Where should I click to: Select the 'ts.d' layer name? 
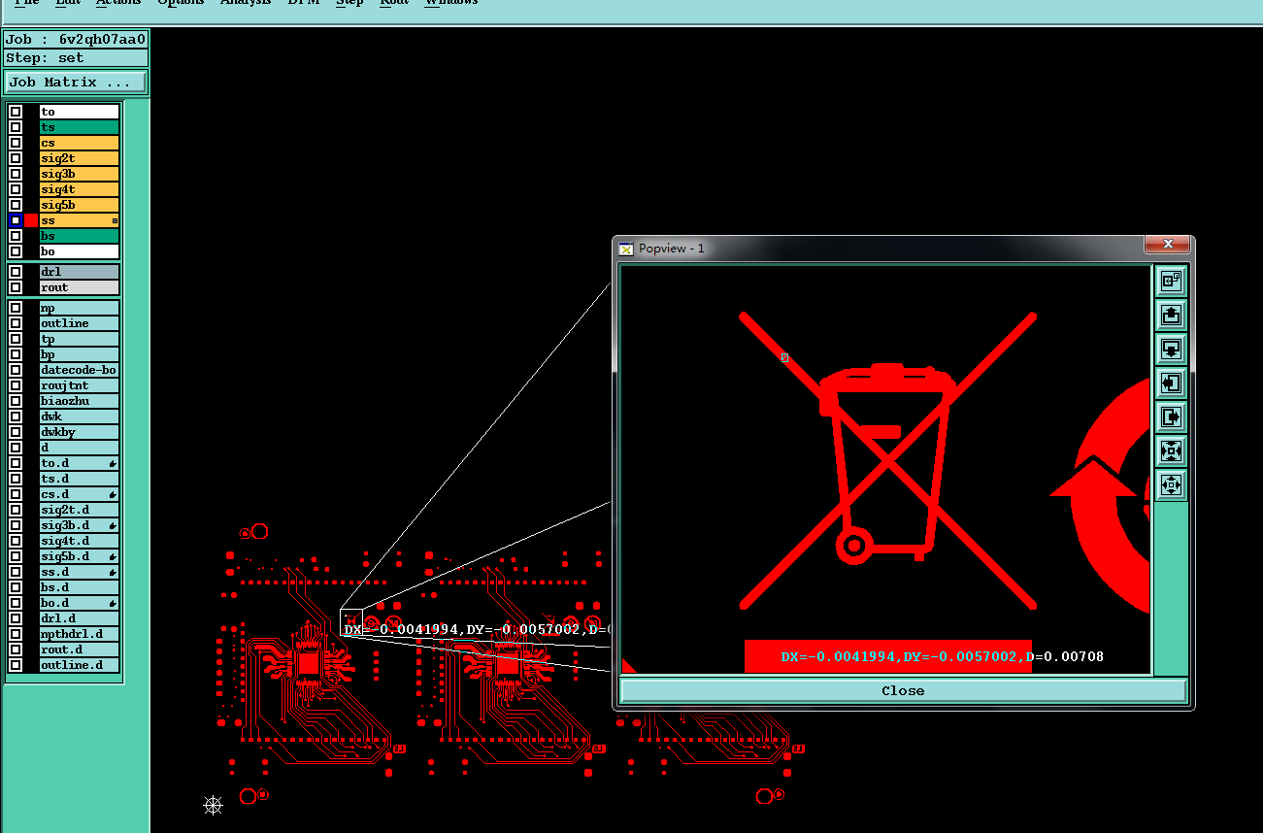point(80,479)
